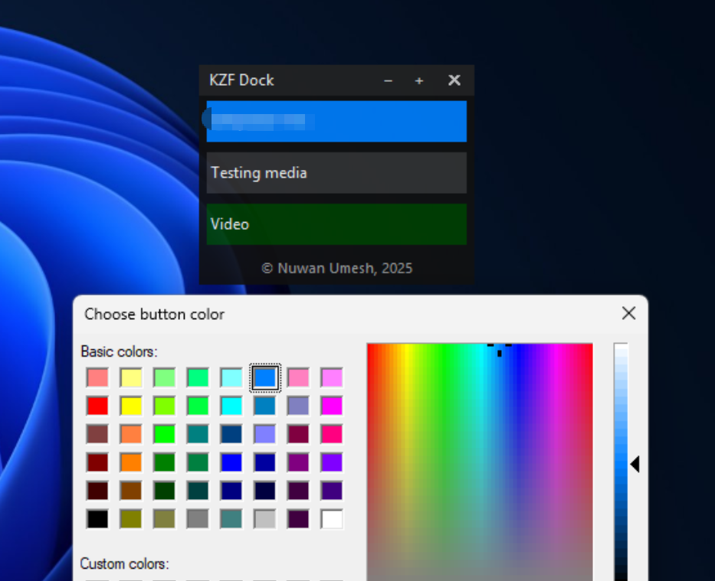Select the light gray swatch in Basic colors
The image size is (715, 581).
click(264, 518)
